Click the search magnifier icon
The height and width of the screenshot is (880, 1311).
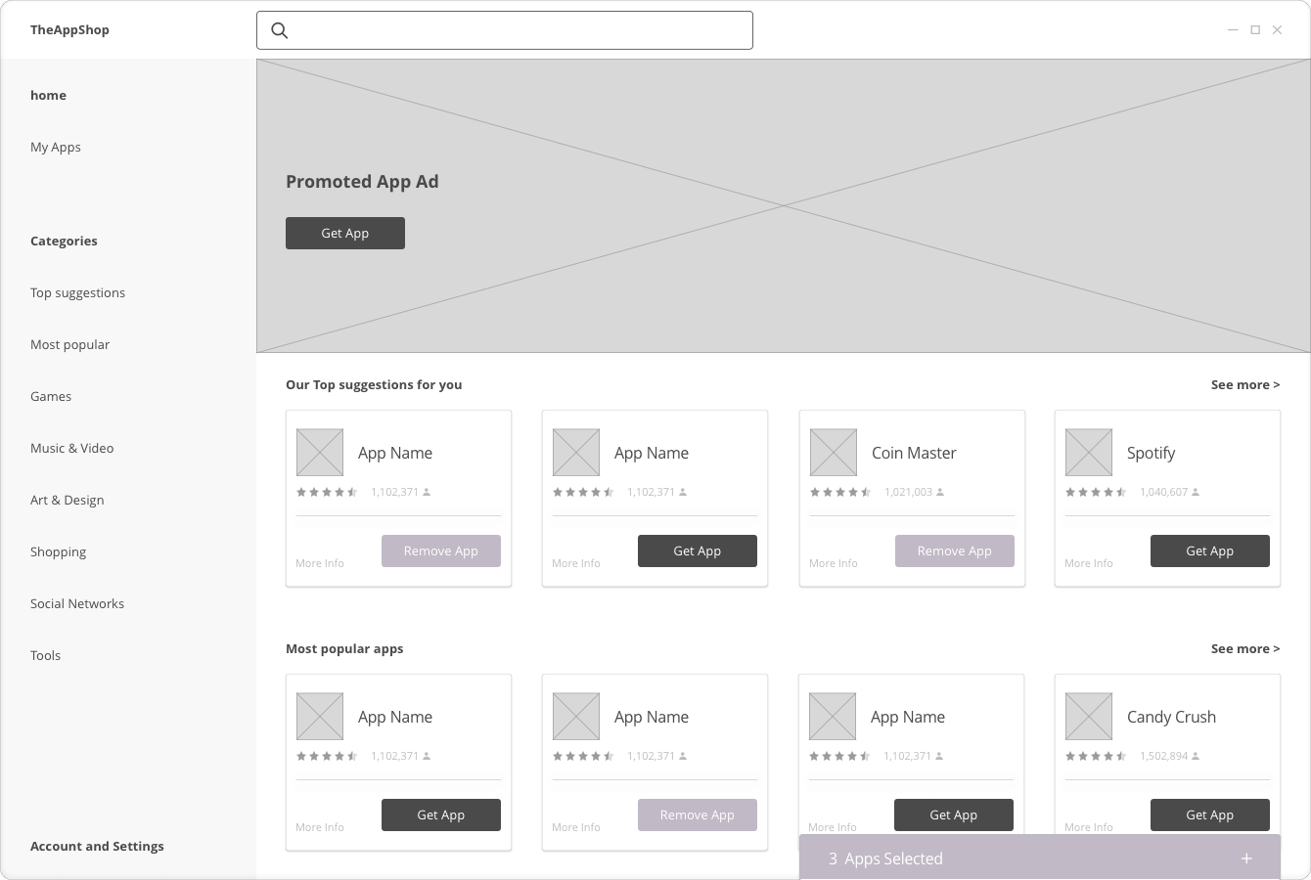[280, 30]
